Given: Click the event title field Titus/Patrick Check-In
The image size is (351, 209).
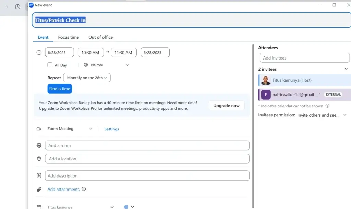Looking at the screenshot, I should (191, 20).
